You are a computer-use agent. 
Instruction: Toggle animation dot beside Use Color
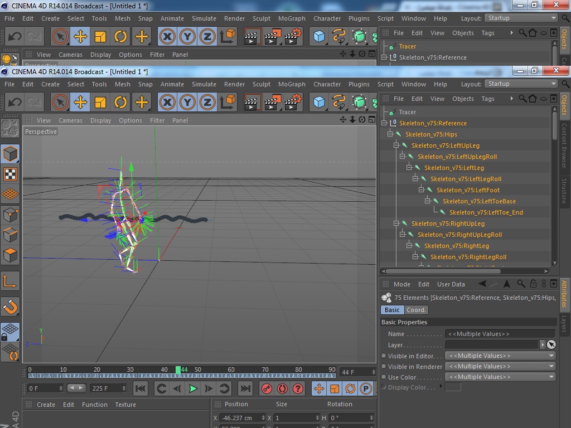384,377
